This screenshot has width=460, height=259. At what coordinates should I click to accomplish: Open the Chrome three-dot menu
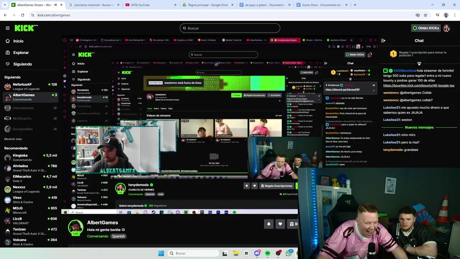point(455,15)
